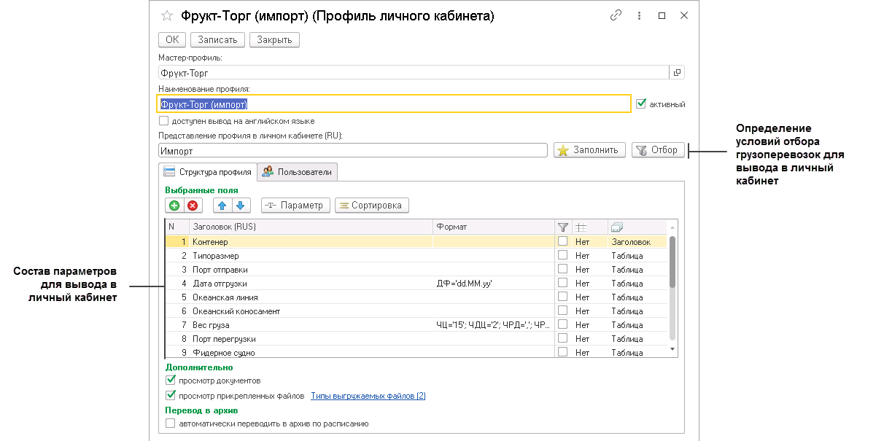Select the Дата отгрузки row
Image resolution: width=884 pixels, height=441 pixels.
pos(416,283)
